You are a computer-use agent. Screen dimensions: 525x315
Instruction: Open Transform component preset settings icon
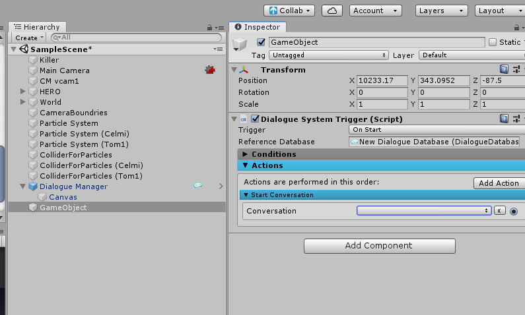click(516, 69)
